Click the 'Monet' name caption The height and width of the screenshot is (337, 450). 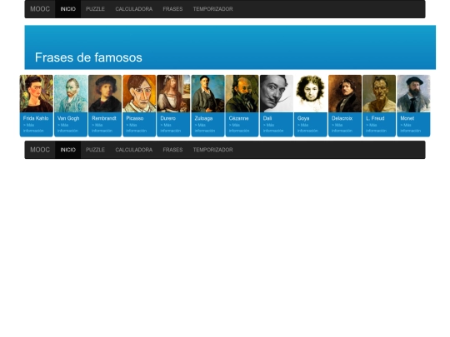pyautogui.click(x=407, y=118)
